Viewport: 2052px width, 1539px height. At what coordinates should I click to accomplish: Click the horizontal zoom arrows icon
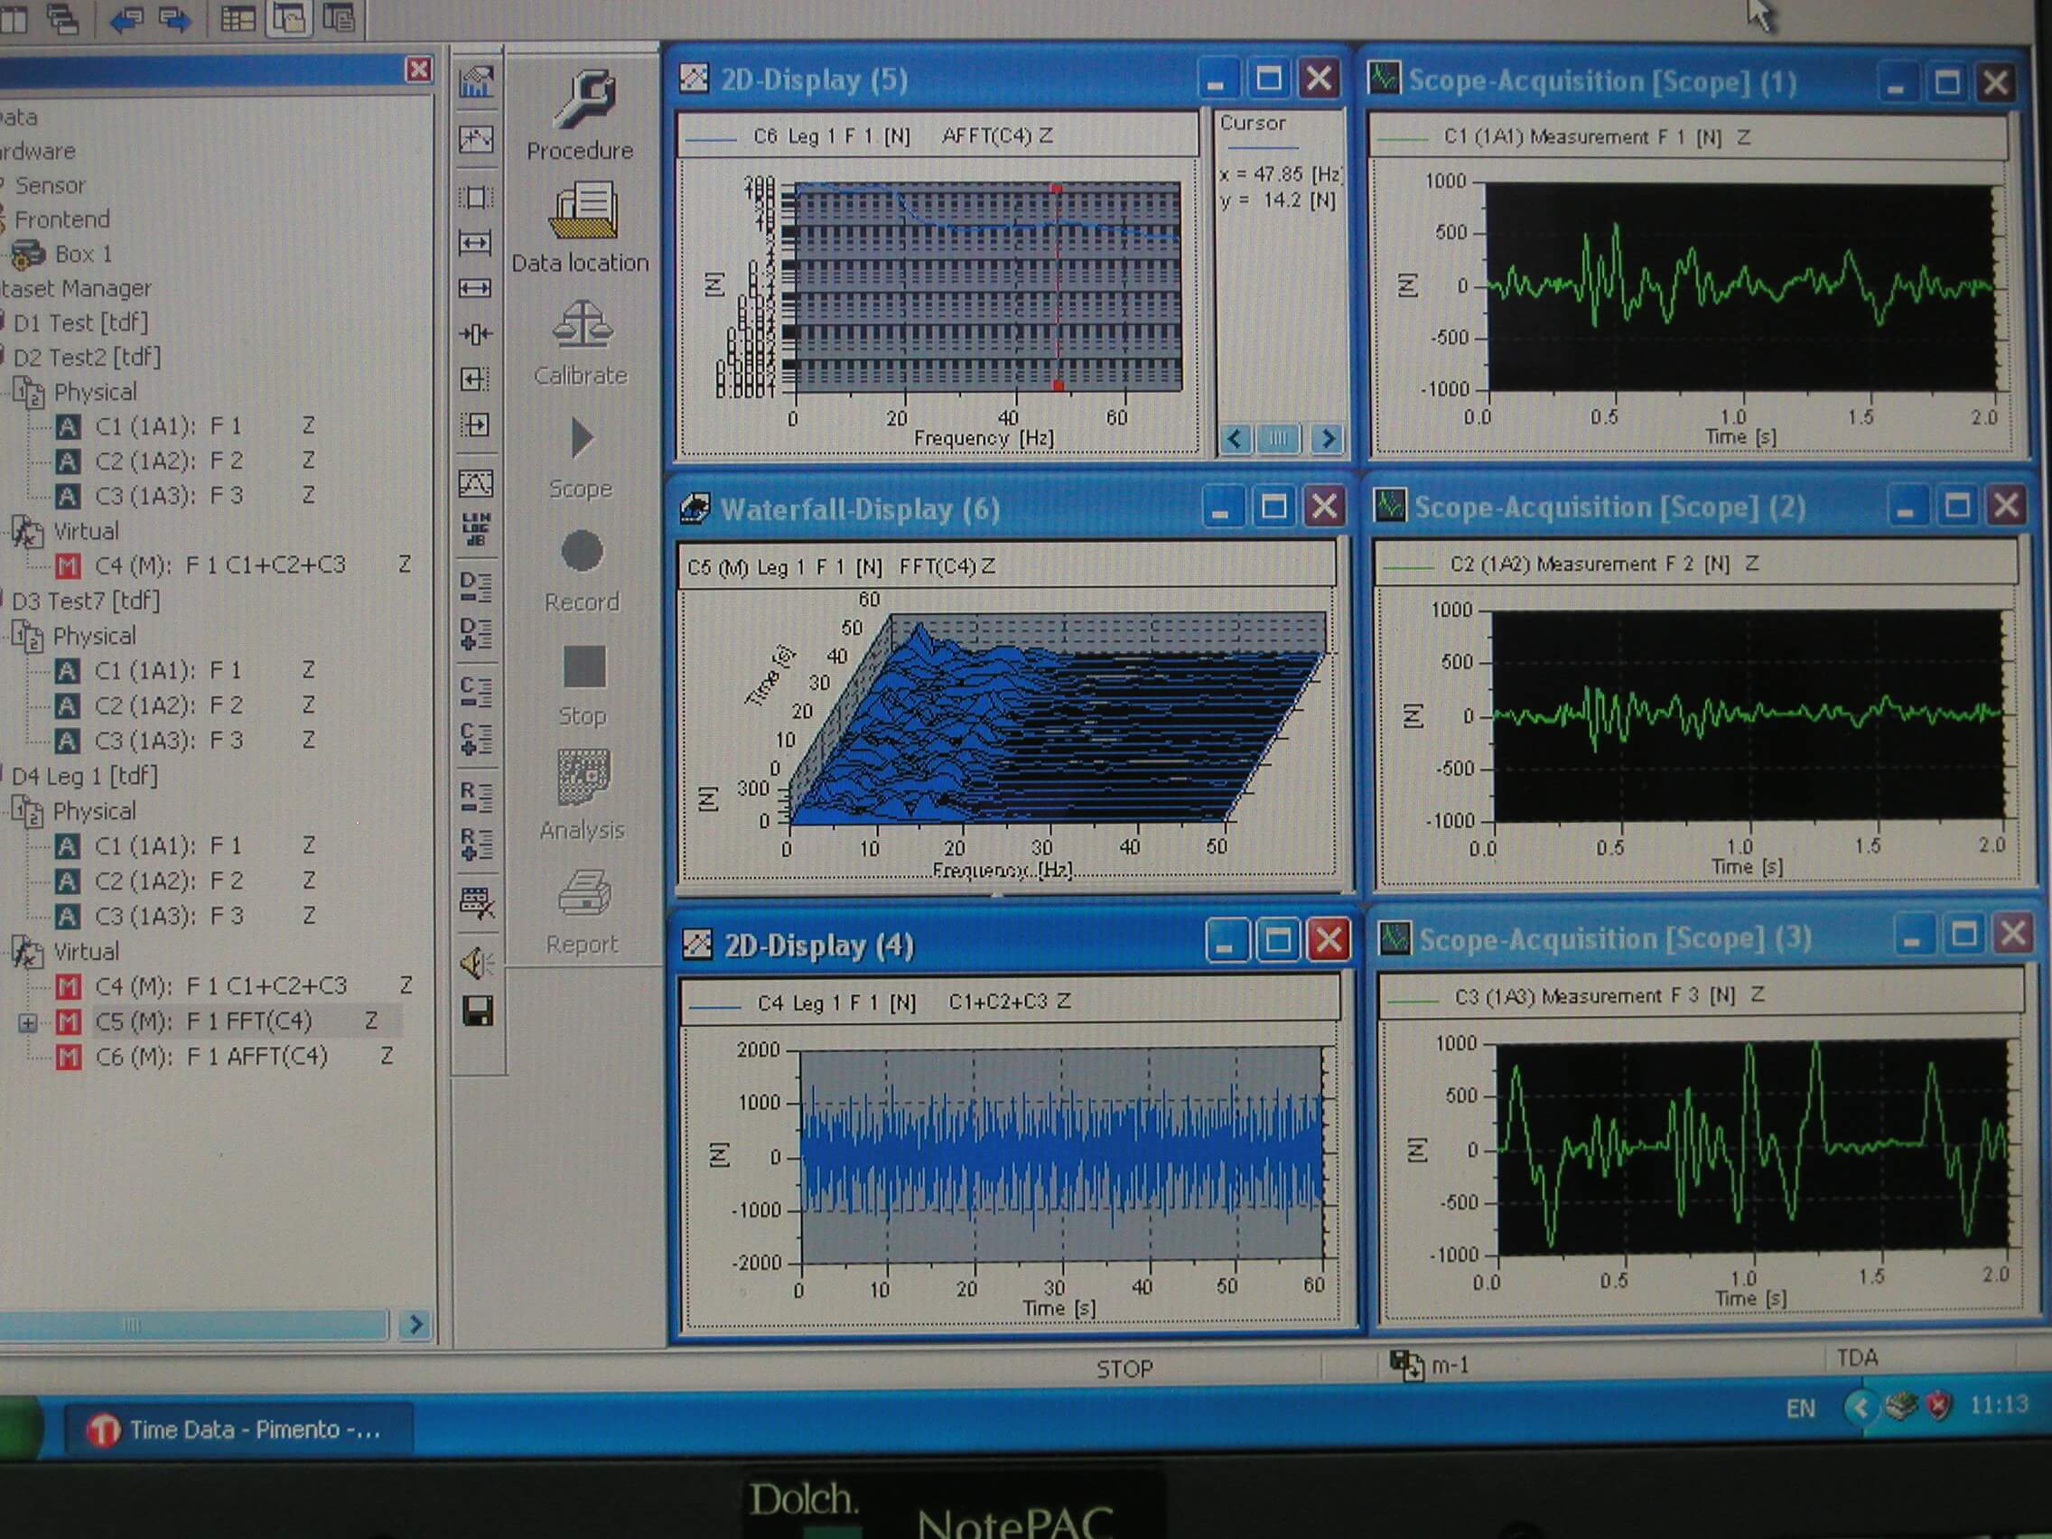coord(475,243)
